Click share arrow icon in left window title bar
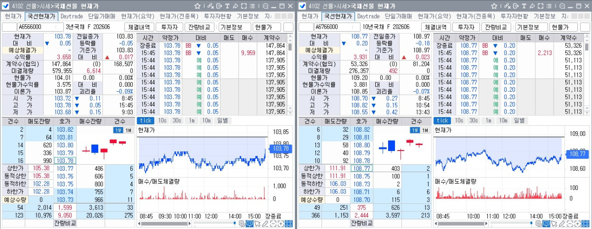This screenshot has width=592, height=229. pyautogui.click(x=236, y=6)
